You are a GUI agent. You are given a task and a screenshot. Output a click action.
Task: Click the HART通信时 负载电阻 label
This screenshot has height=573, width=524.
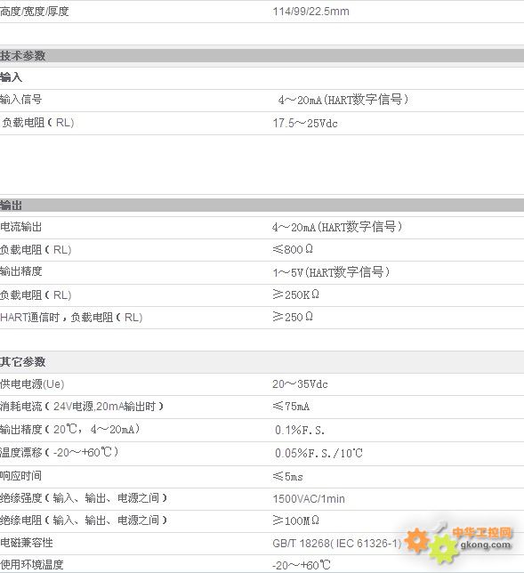(x=71, y=317)
